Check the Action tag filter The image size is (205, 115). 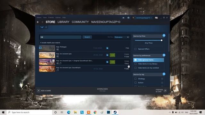(x=135, y=83)
